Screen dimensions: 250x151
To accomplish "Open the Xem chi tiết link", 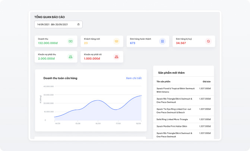I will (134, 78).
